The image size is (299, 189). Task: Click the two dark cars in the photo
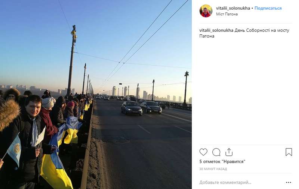tap(141, 108)
